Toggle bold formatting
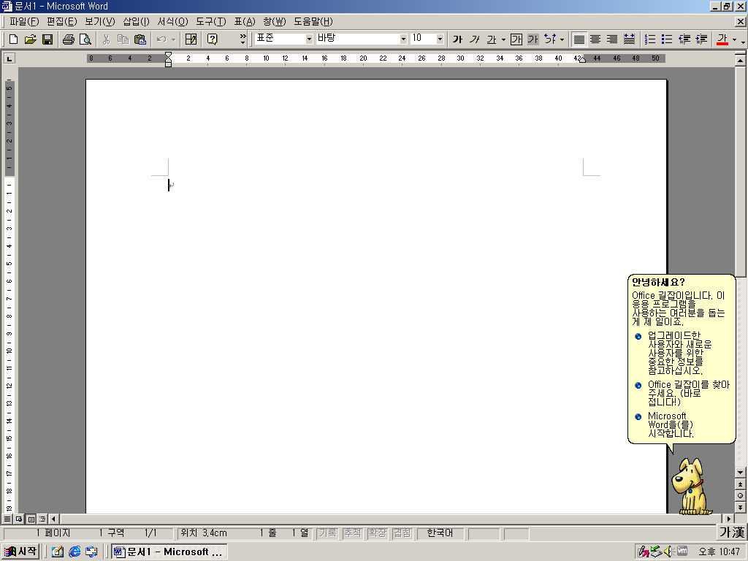Viewport: 748px width, 561px height. 457,39
